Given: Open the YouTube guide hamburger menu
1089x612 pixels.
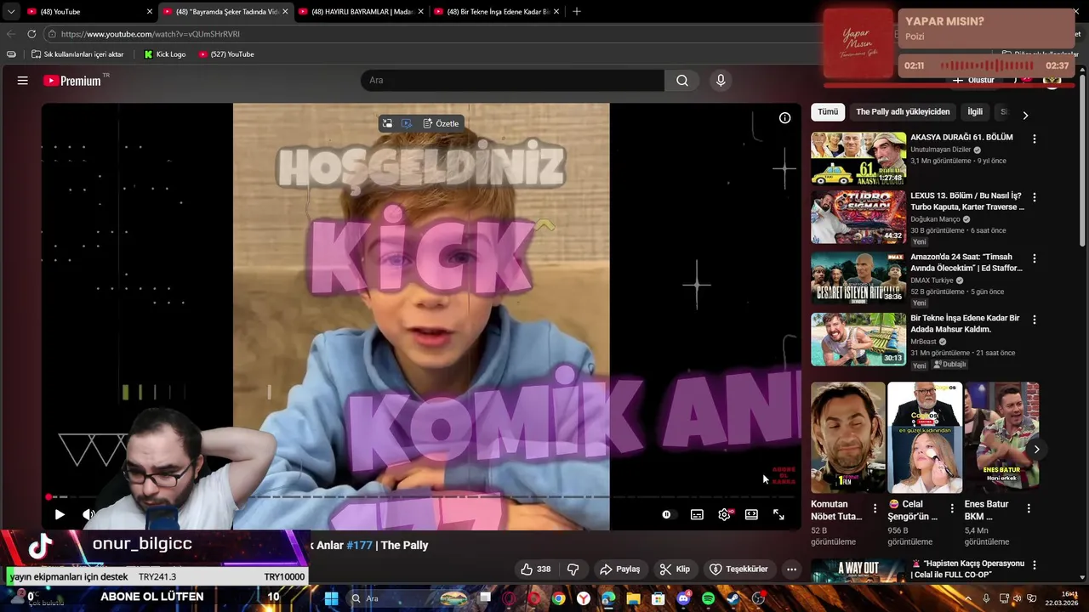Looking at the screenshot, I should 23,81.
